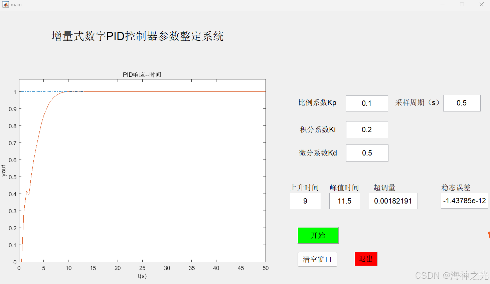490x284 pixels.
Task: Click the 超调量 overshoot value box
Action: click(393, 201)
